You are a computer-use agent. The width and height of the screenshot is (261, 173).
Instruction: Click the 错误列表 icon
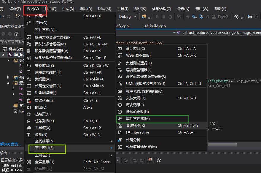tap(29, 101)
